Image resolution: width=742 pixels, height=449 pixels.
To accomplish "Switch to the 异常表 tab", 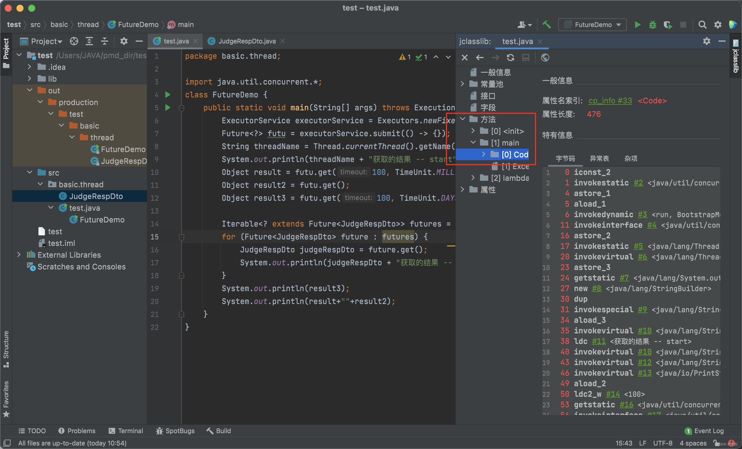I will point(599,158).
